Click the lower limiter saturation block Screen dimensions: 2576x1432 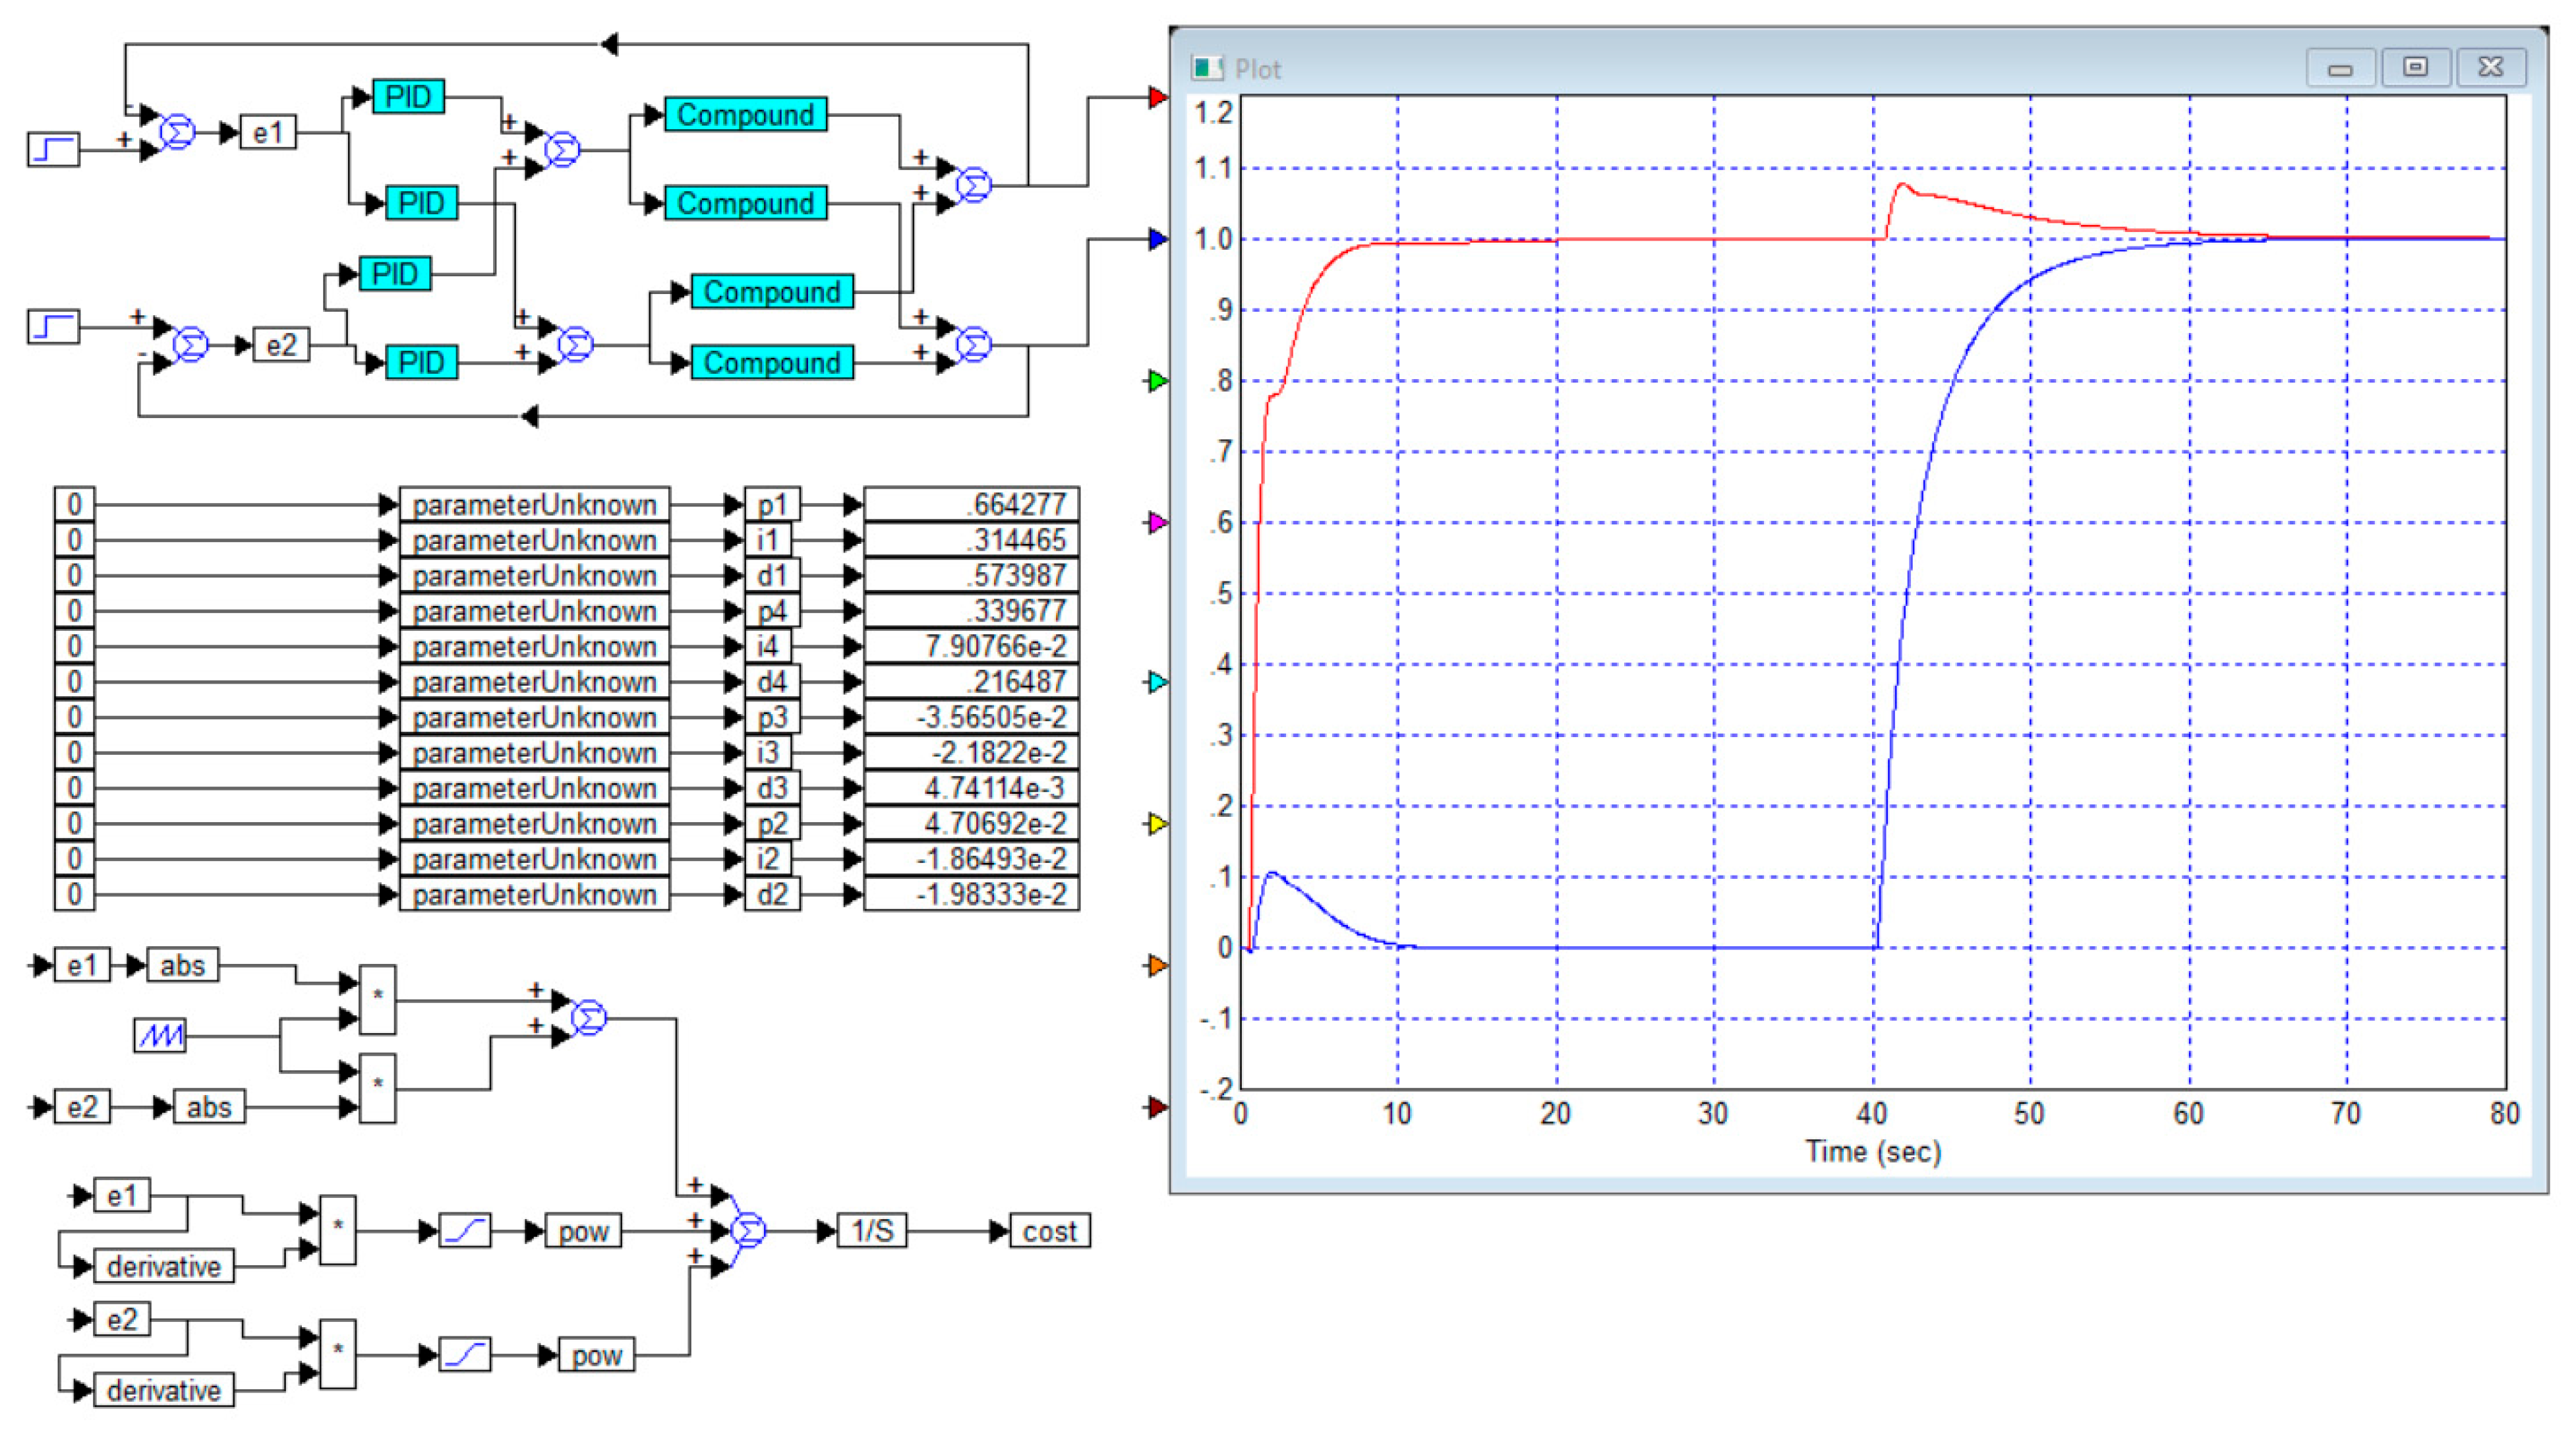(465, 1355)
